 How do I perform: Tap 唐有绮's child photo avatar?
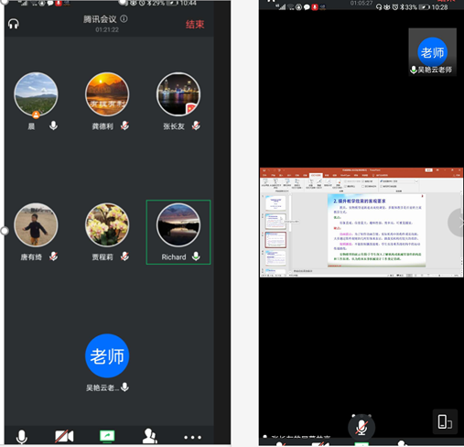36,224
